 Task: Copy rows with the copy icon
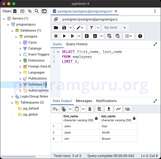[64, 109]
